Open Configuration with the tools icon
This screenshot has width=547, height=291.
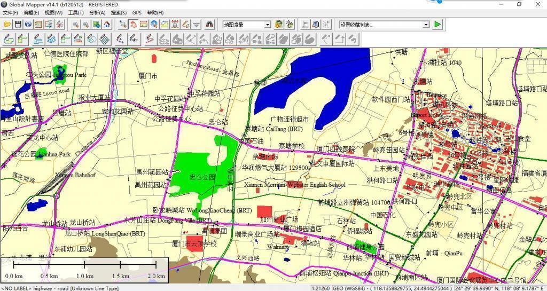(x=60, y=25)
